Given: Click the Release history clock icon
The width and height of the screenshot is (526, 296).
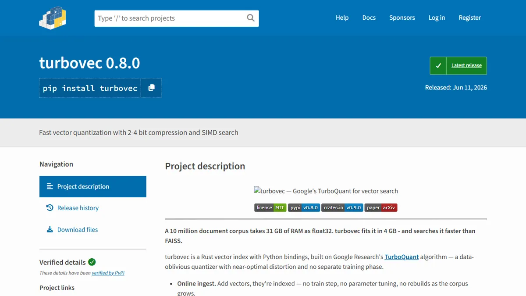Looking at the screenshot, I should click(50, 208).
